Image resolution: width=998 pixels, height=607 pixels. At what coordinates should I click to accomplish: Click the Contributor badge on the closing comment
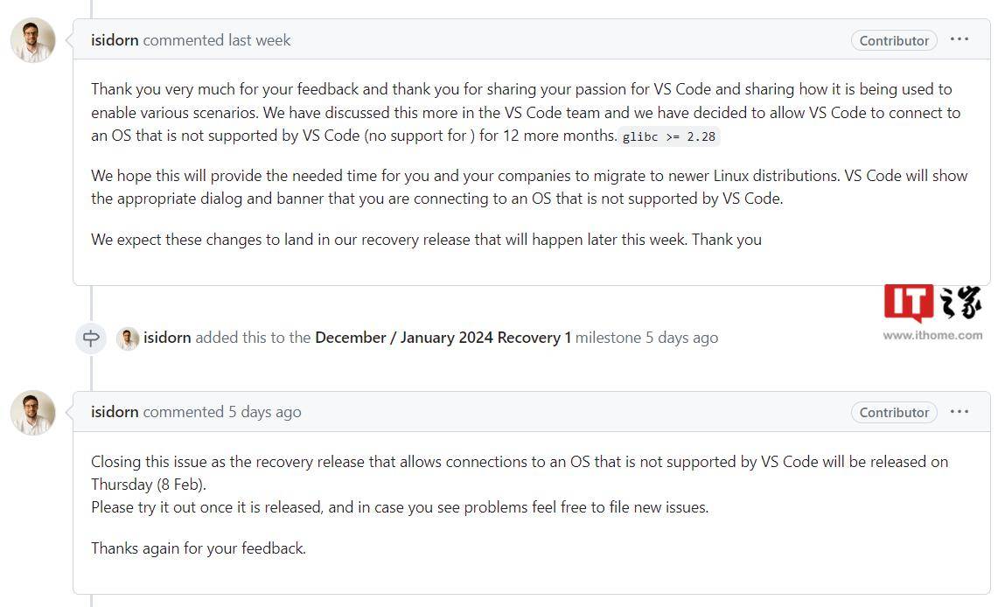(x=894, y=412)
